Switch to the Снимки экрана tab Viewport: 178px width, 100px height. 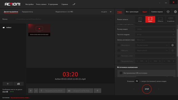coord(157,12)
